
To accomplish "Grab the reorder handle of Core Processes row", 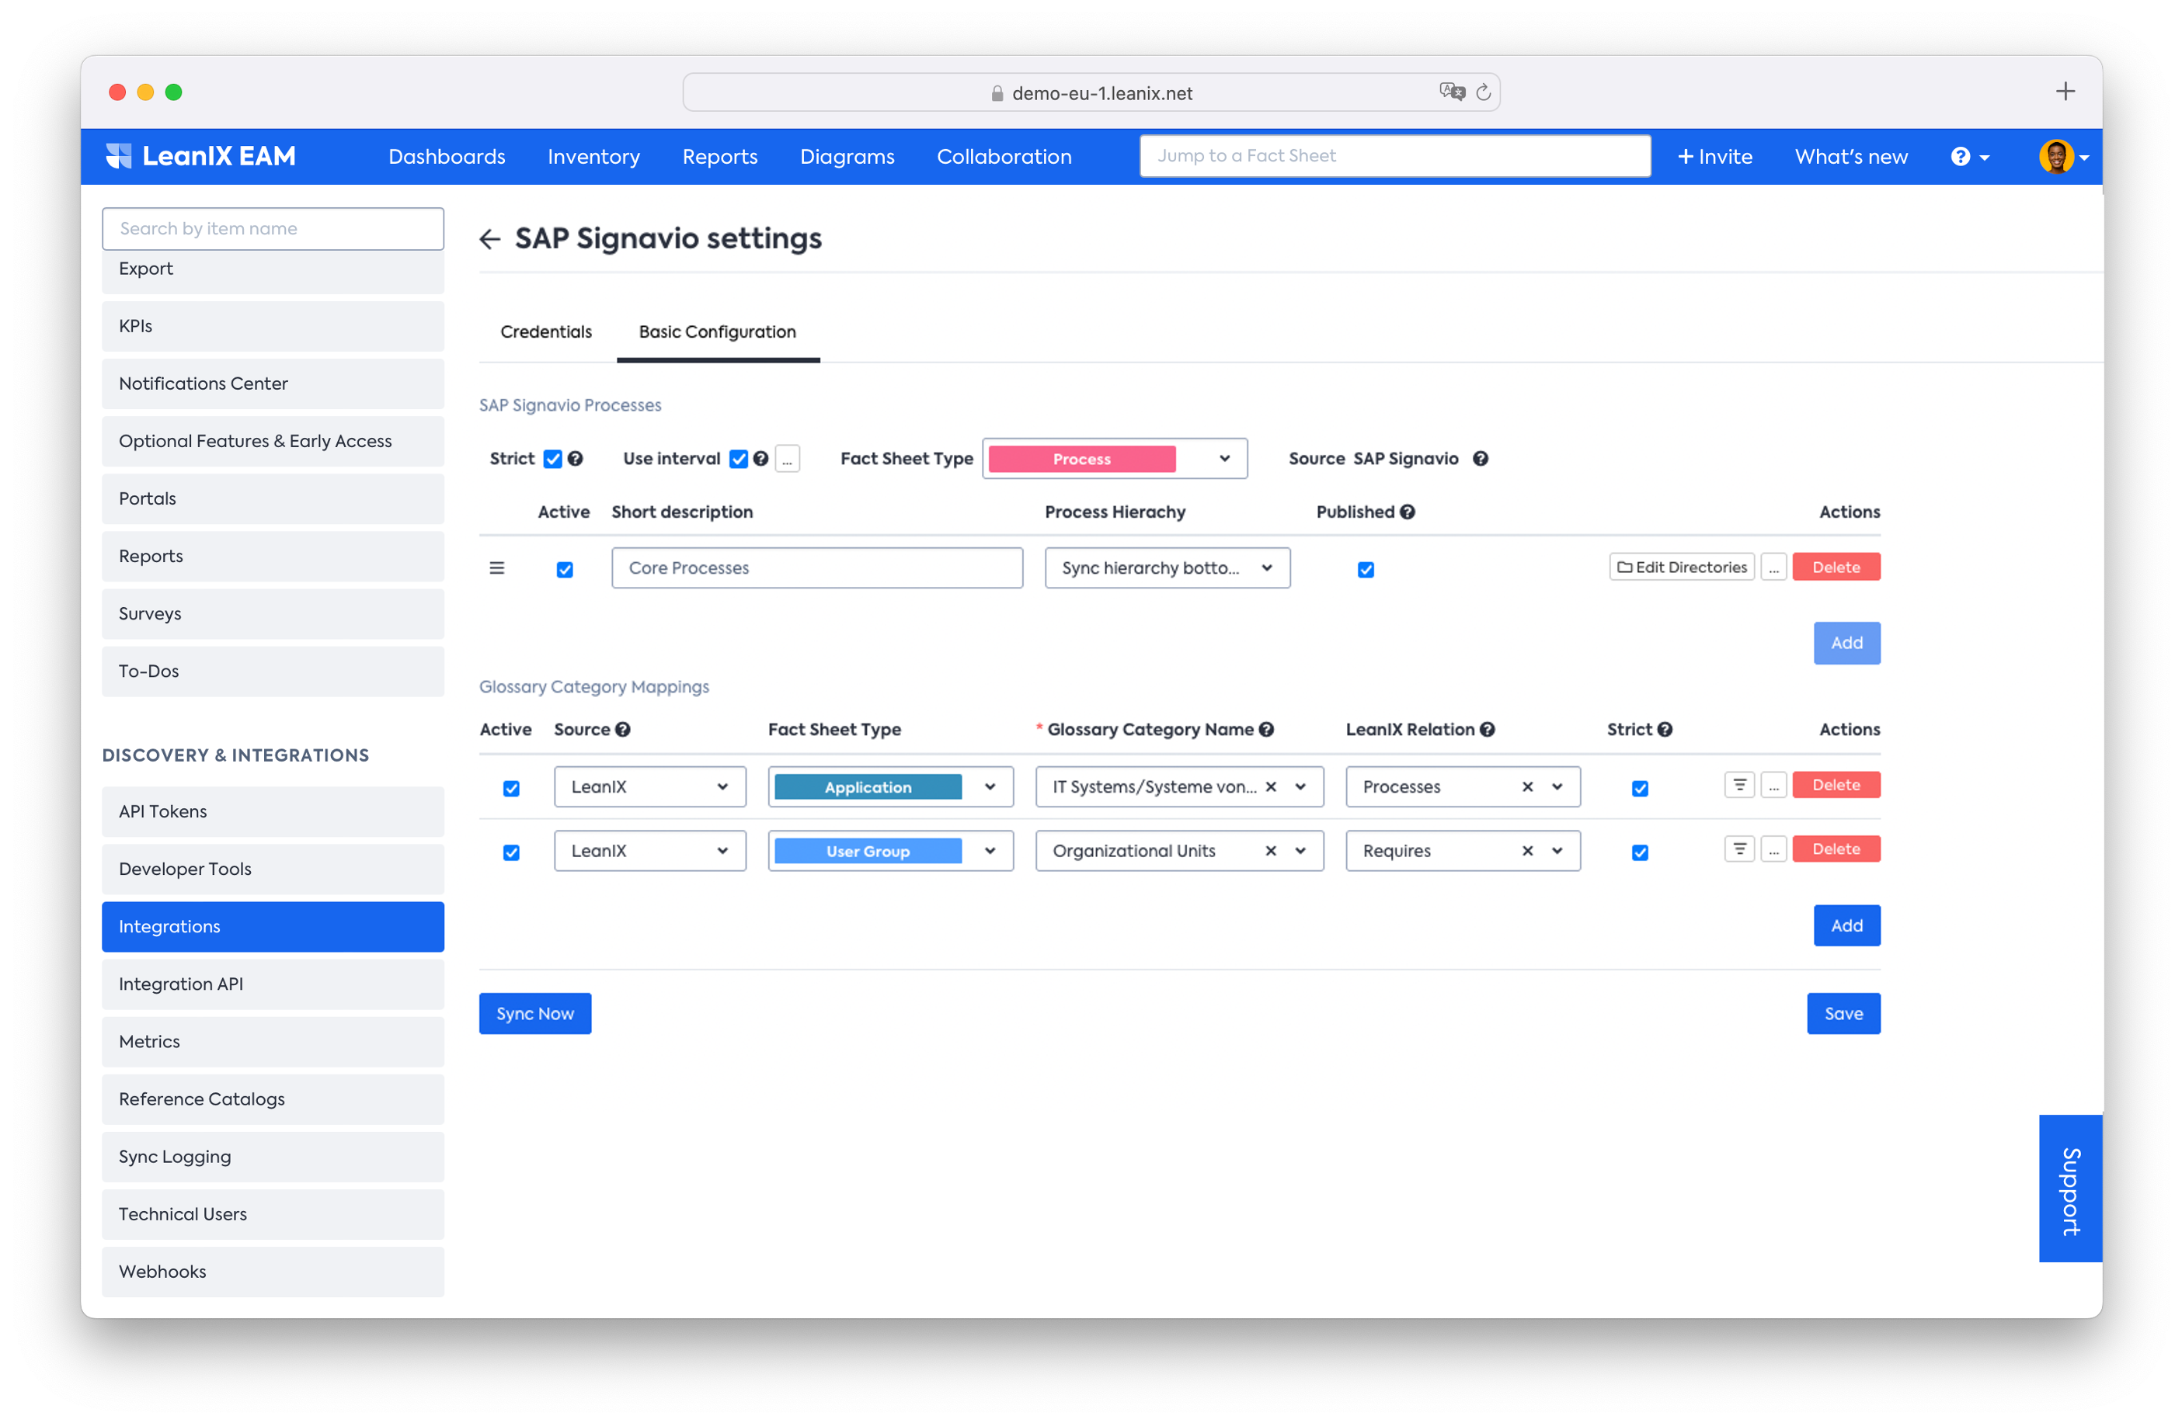I will coord(497,568).
